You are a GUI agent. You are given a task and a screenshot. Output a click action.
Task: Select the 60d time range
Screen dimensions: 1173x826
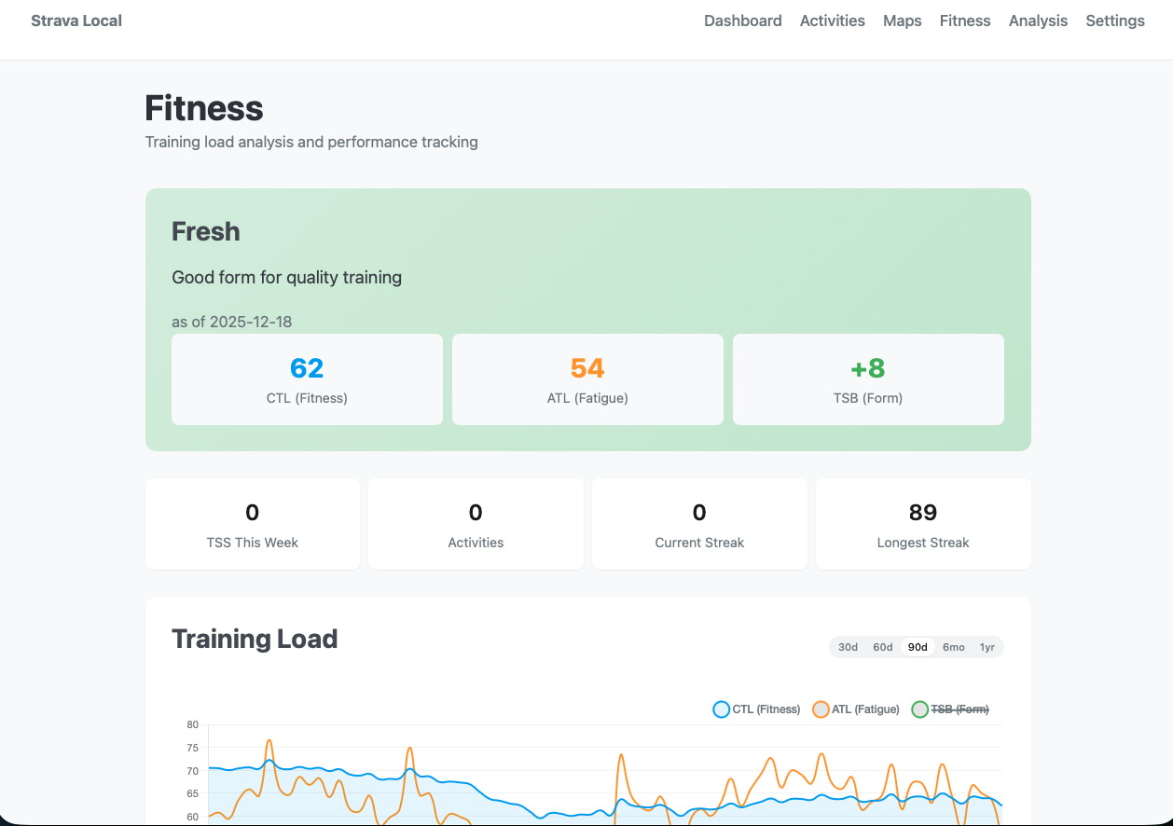882,646
